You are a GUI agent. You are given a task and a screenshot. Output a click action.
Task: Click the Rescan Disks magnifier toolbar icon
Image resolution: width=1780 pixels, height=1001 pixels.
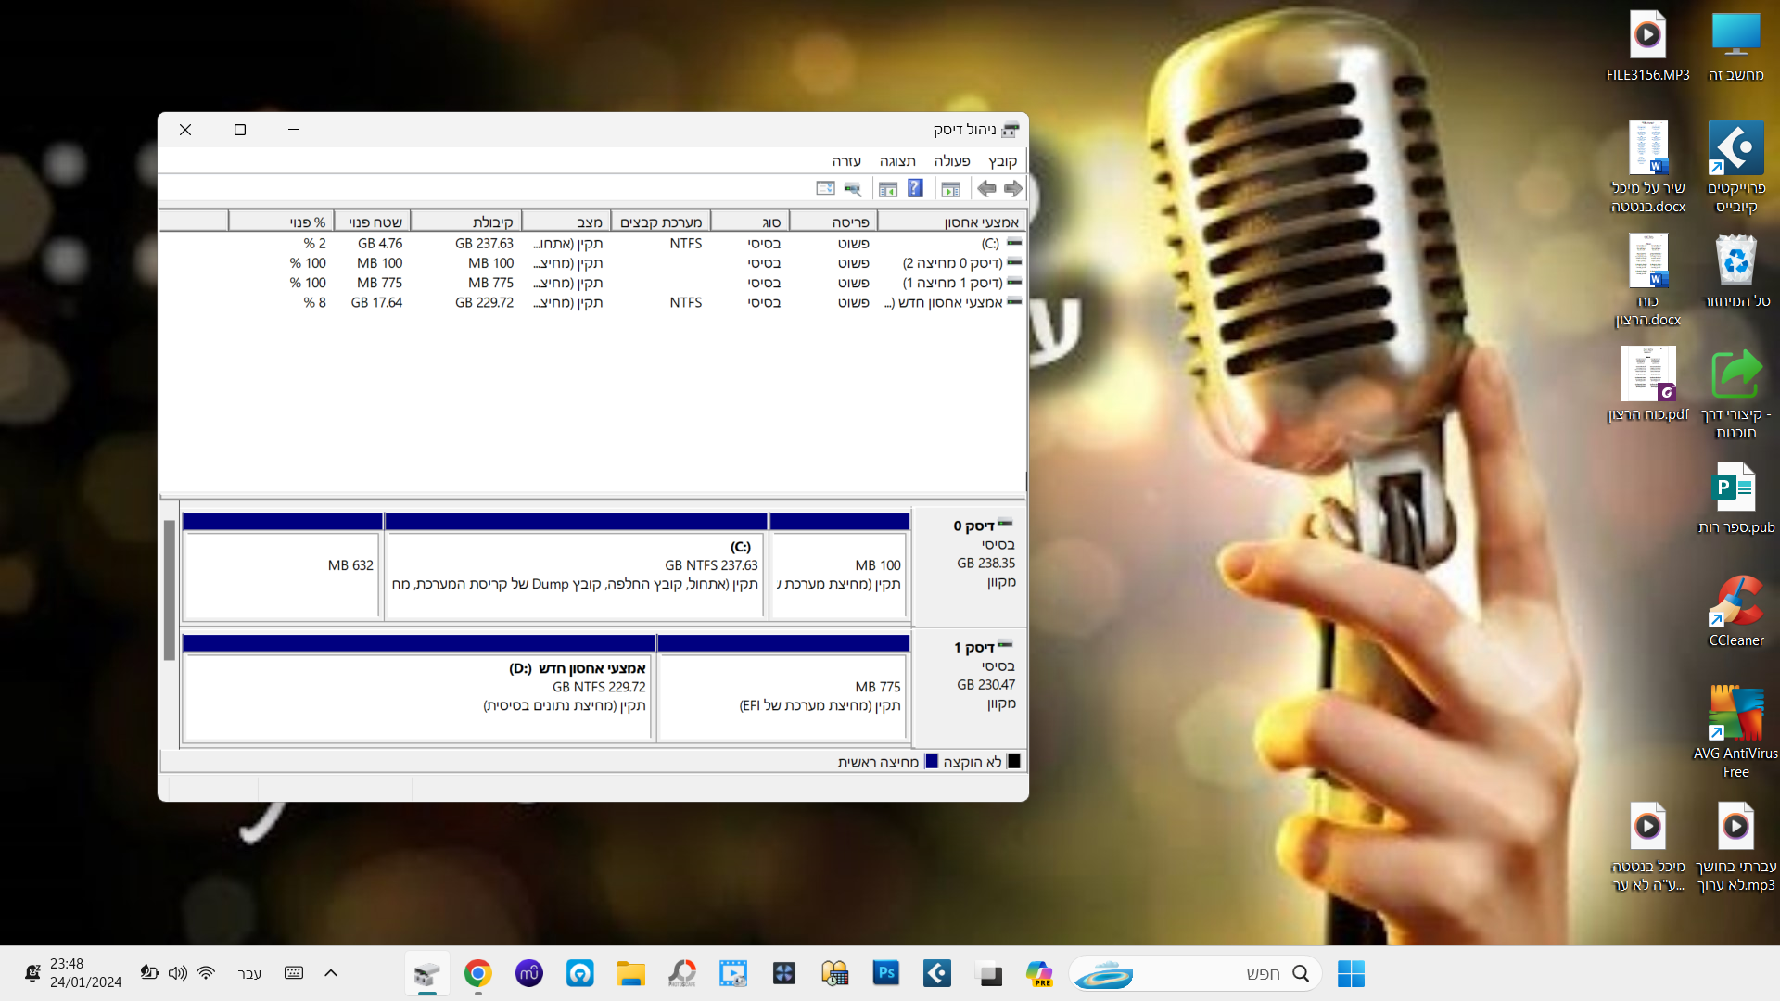[x=853, y=189]
